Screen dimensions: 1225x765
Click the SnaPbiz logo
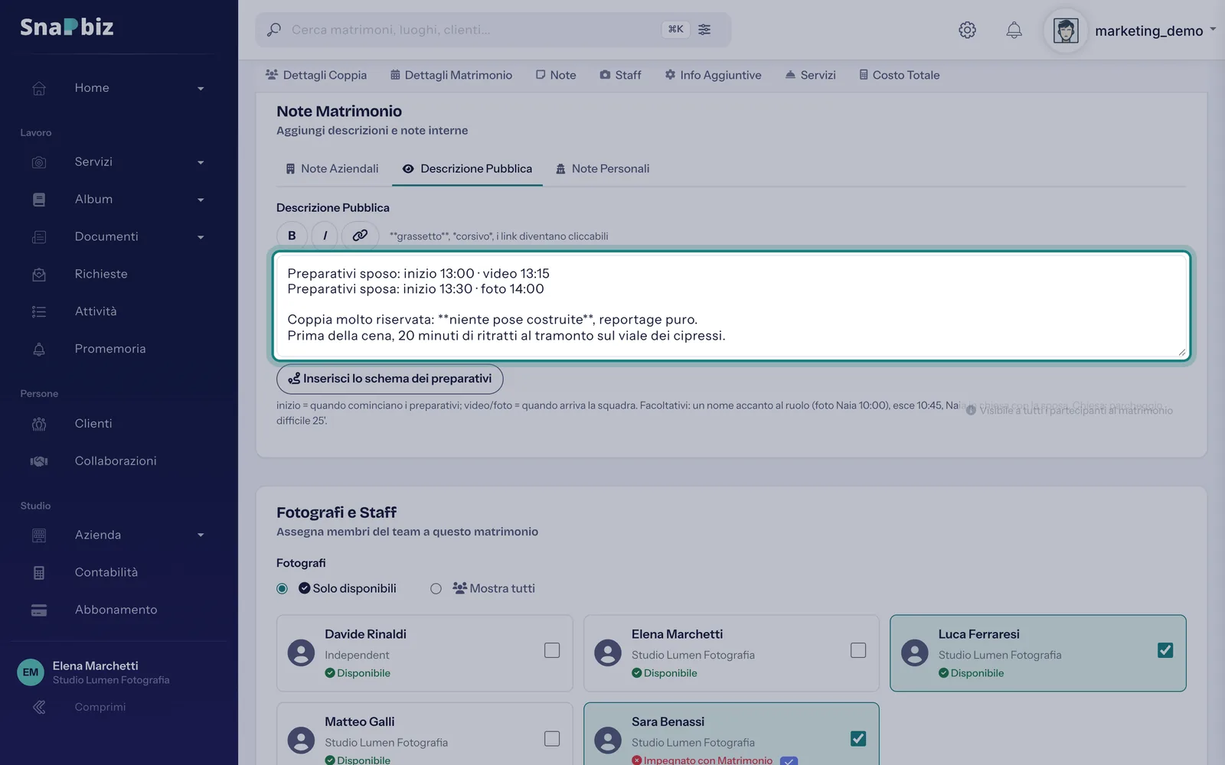tap(67, 27)
